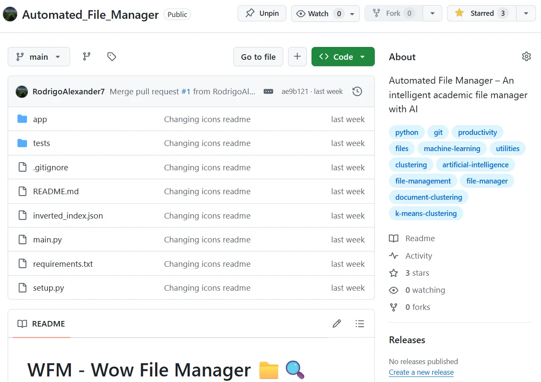This screenshot has width=541, height=382.
Task: Open the Activity link in About
Action: click(419, 256)
